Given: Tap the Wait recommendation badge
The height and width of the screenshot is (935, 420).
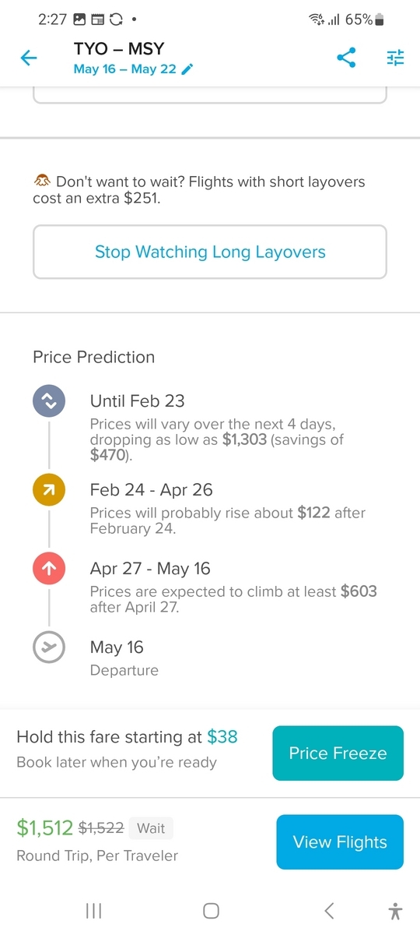Looking at the screenshot, I should click(151, 828).
